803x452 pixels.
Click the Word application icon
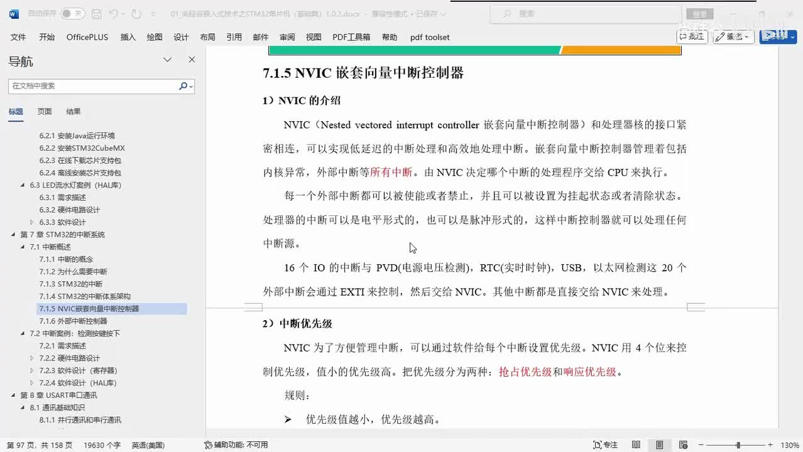[14, 13]
